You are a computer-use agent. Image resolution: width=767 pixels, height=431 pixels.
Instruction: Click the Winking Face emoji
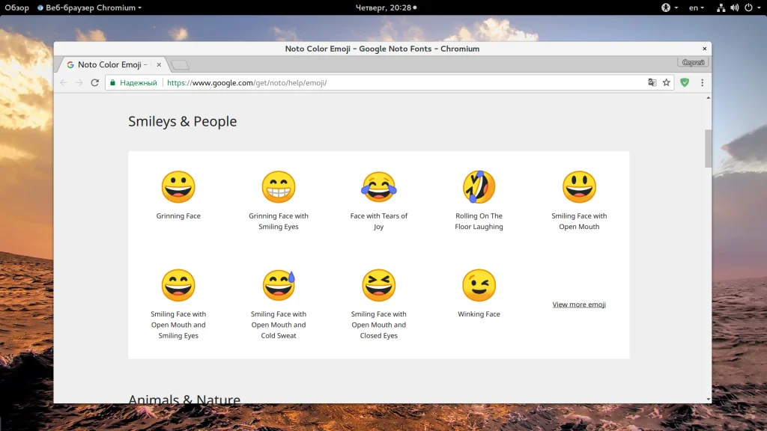[x=479, y=285]
